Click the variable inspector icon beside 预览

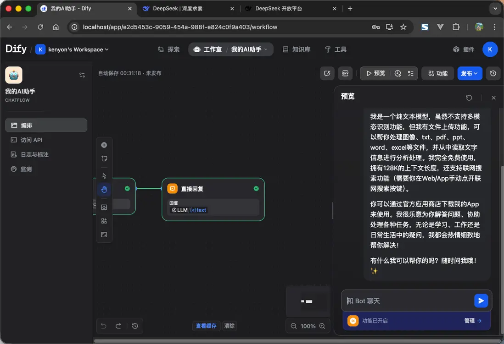click(410, 73)
